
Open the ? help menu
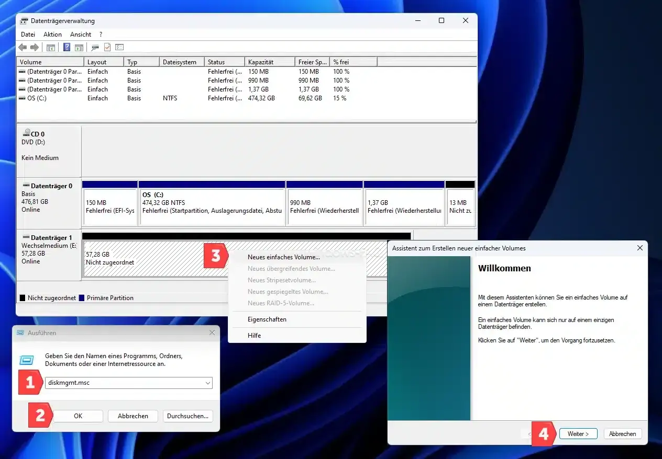tap(101, 34)
